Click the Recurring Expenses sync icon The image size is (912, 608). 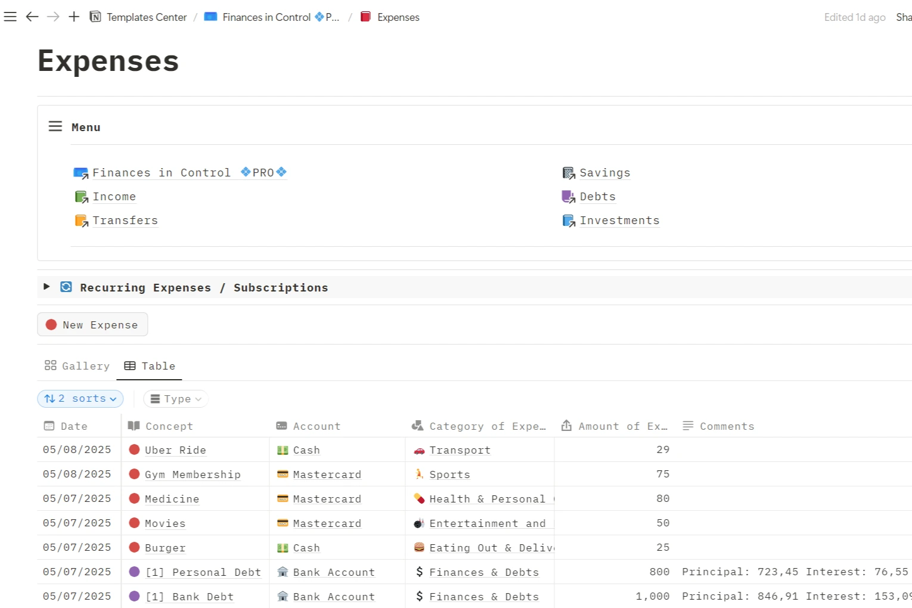point(66,287)
